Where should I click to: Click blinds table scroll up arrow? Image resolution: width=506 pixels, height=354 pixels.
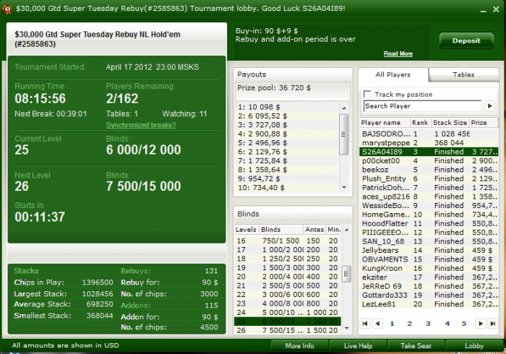click(x=346, y=230)
